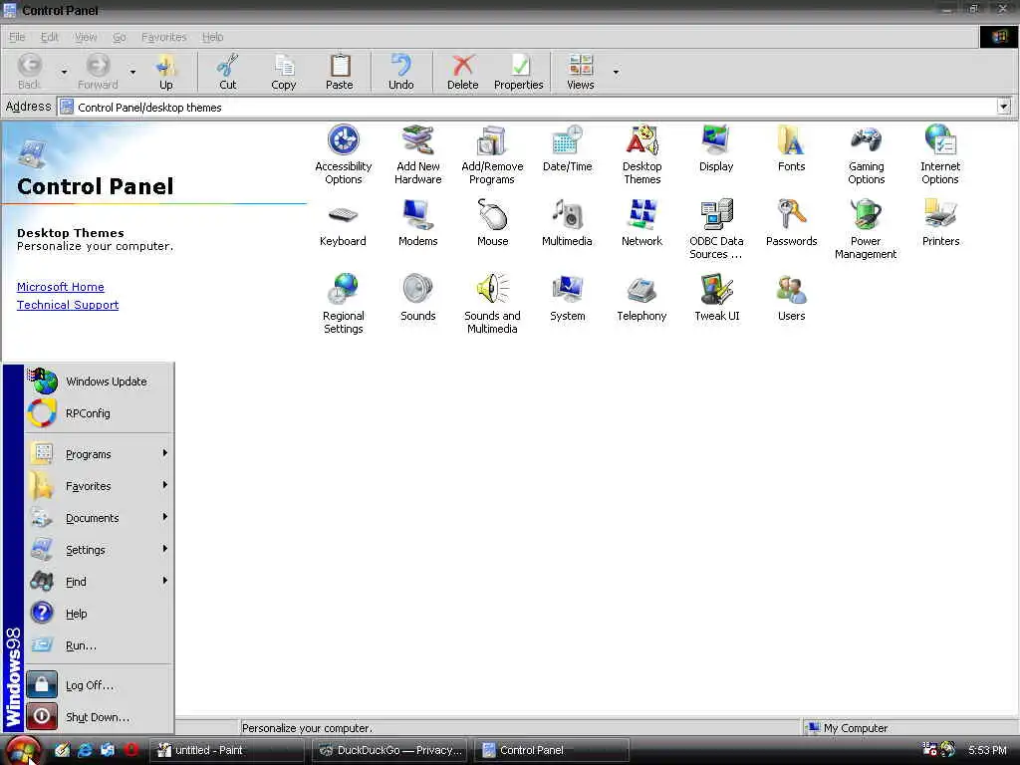Launch RPConfig from Start menu
Viewport: 1020px width, 765px height.
[x=100, y=413]
